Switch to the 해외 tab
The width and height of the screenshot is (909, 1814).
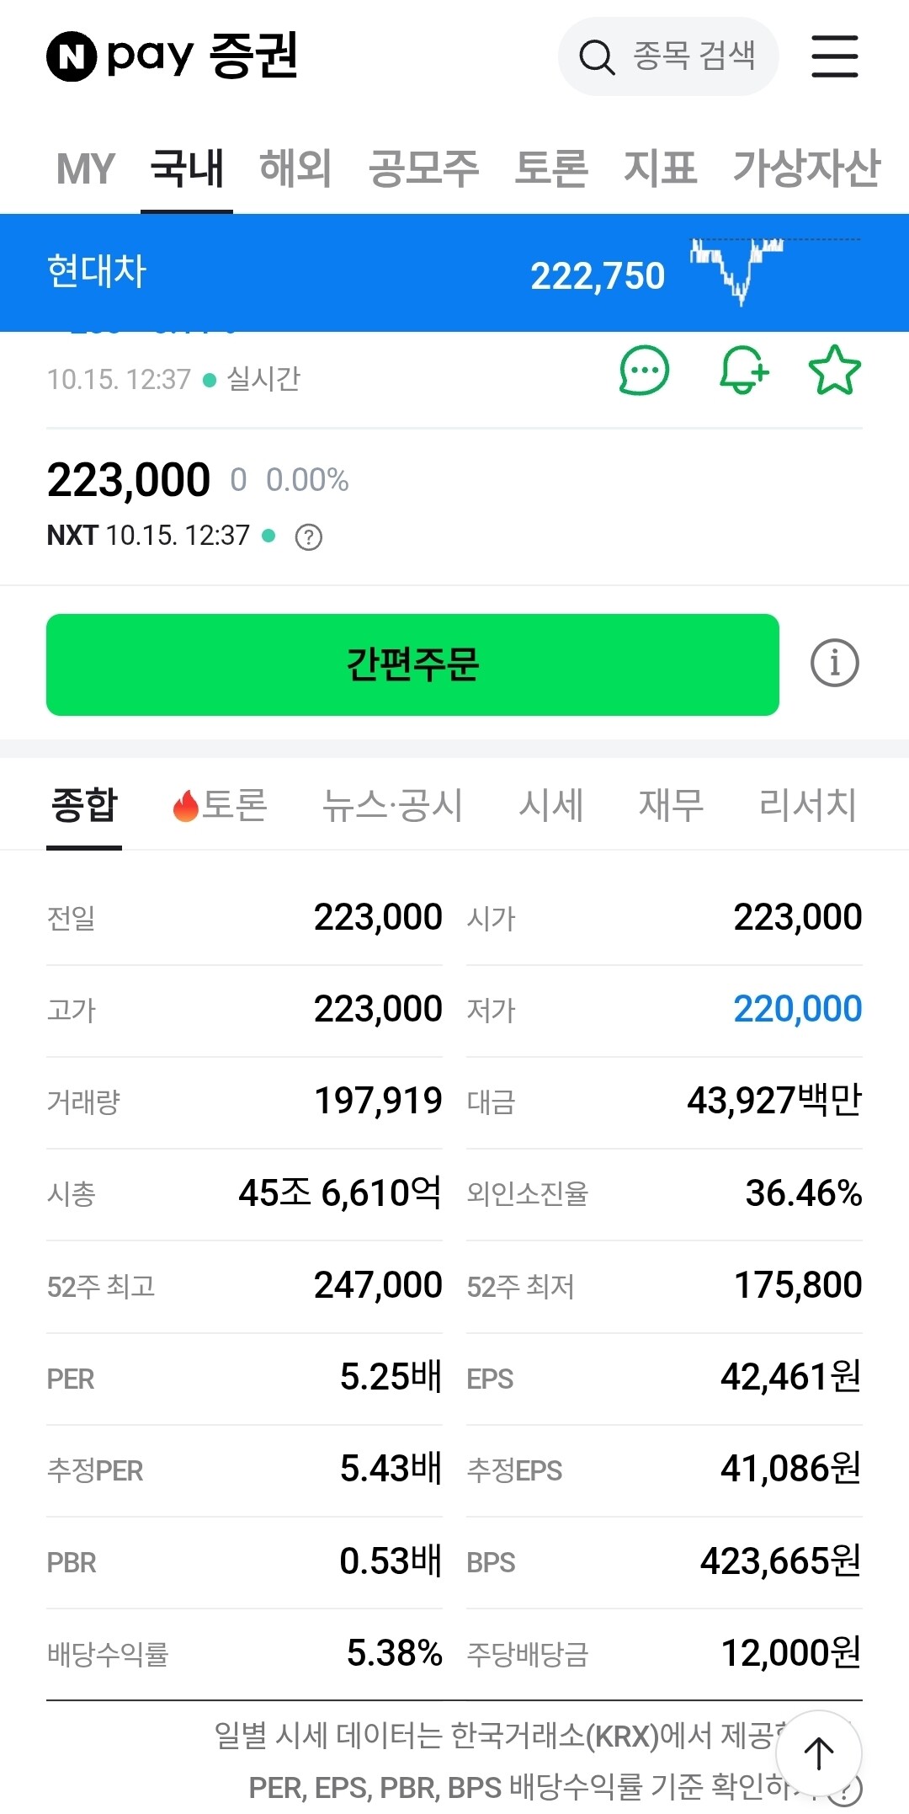pyautogui.click(x=295, y=168)
